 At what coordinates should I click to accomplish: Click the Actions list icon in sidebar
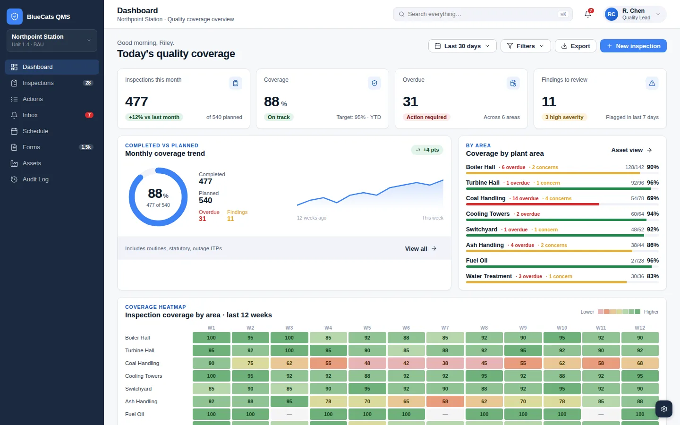click(14, 99)
